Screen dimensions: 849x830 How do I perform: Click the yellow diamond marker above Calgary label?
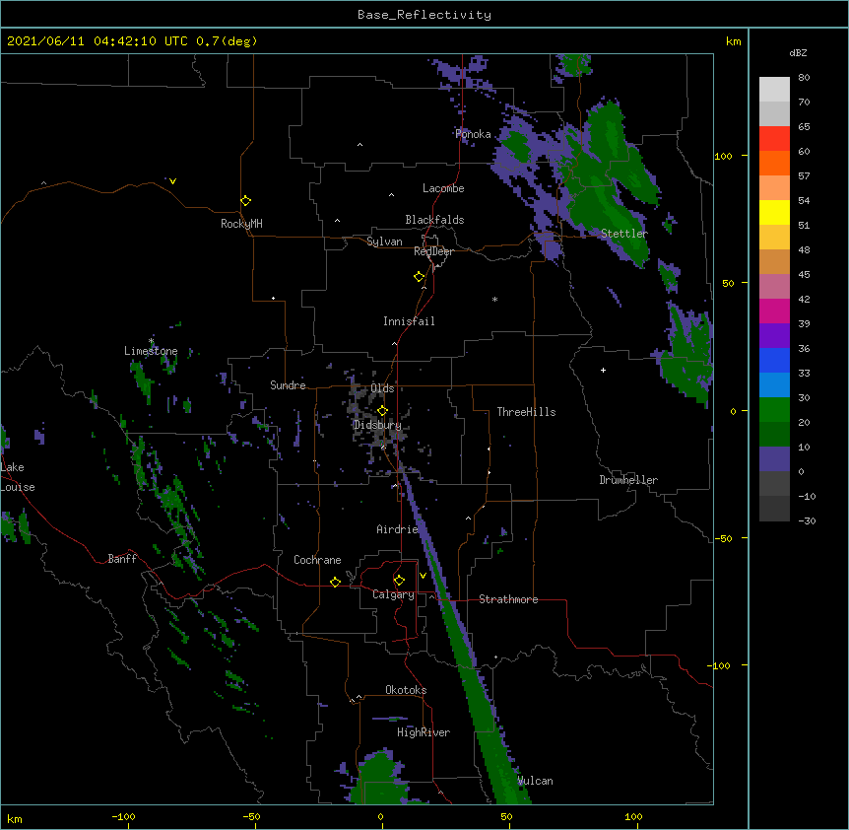click(399, 581)
